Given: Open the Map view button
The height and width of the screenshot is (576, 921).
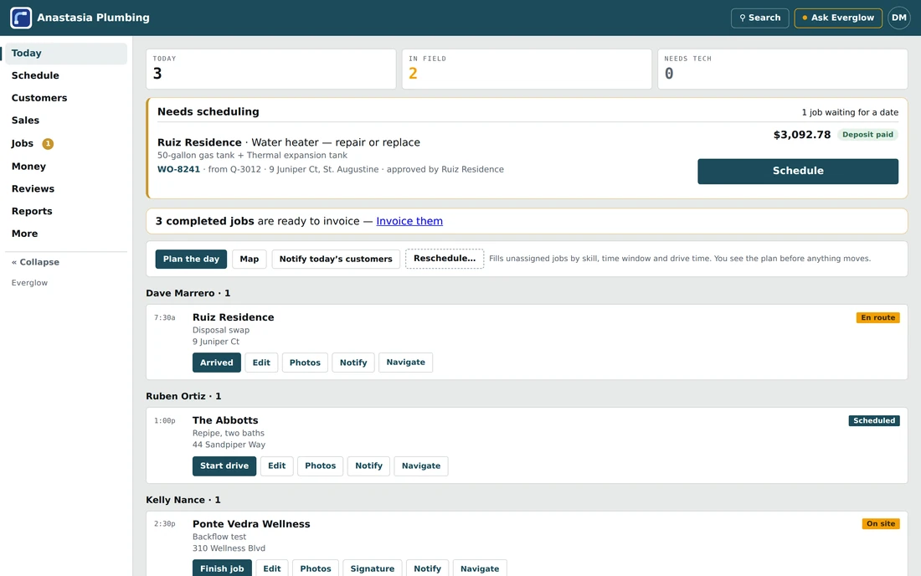Looking at the screenshot, I should (249, 259).
